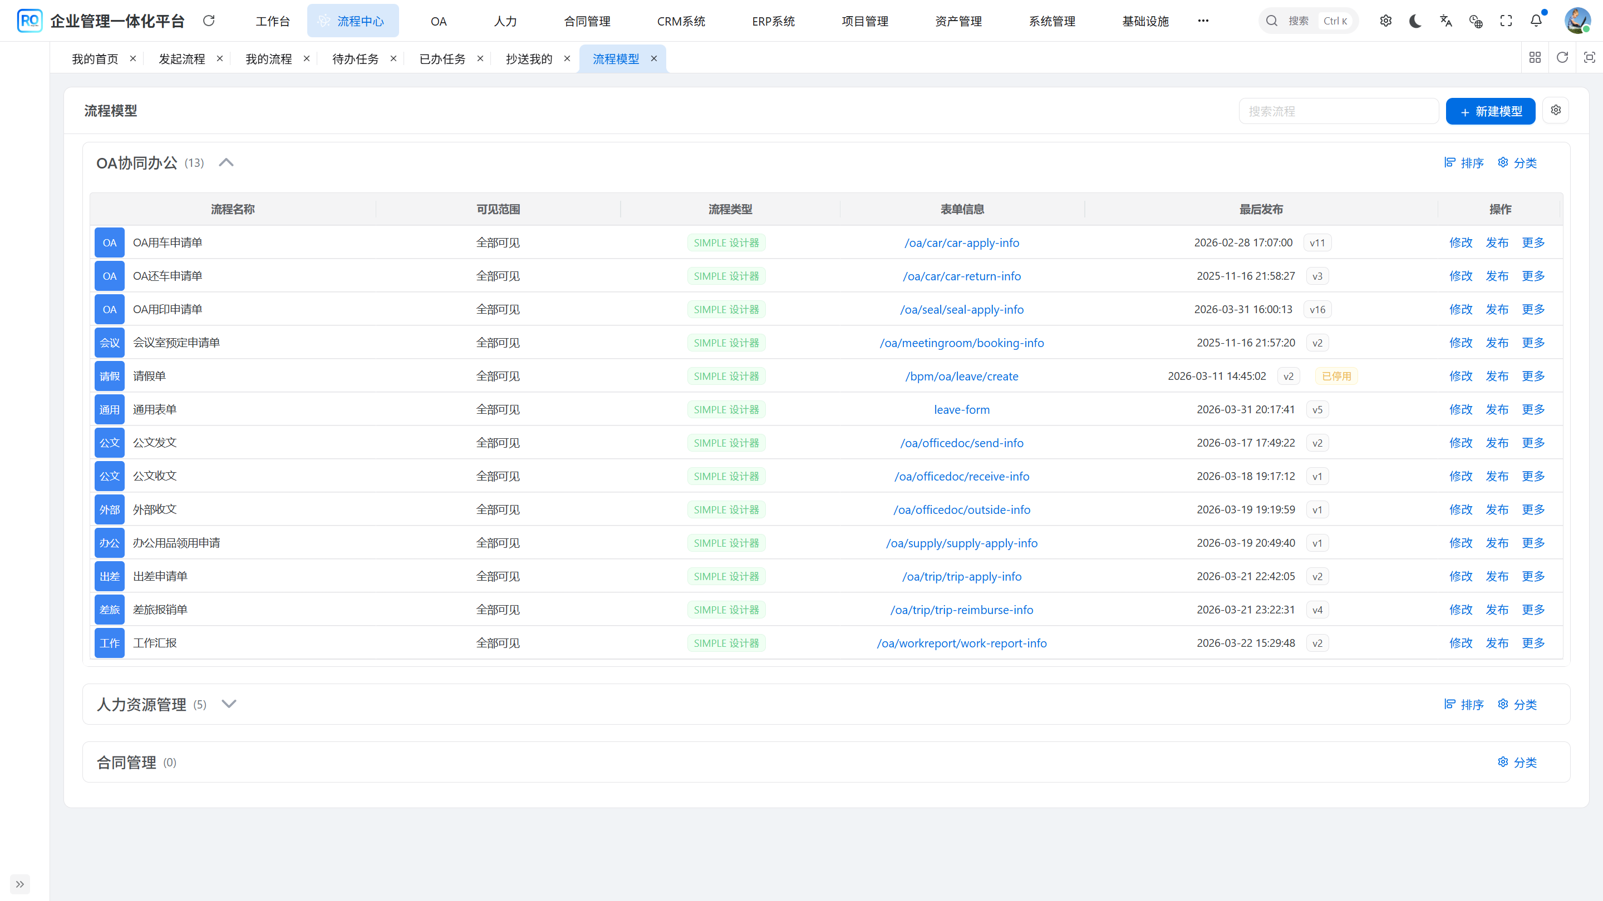
Task: Enter fullscreen with top bar icon
Action: [x=1506, y=21]
